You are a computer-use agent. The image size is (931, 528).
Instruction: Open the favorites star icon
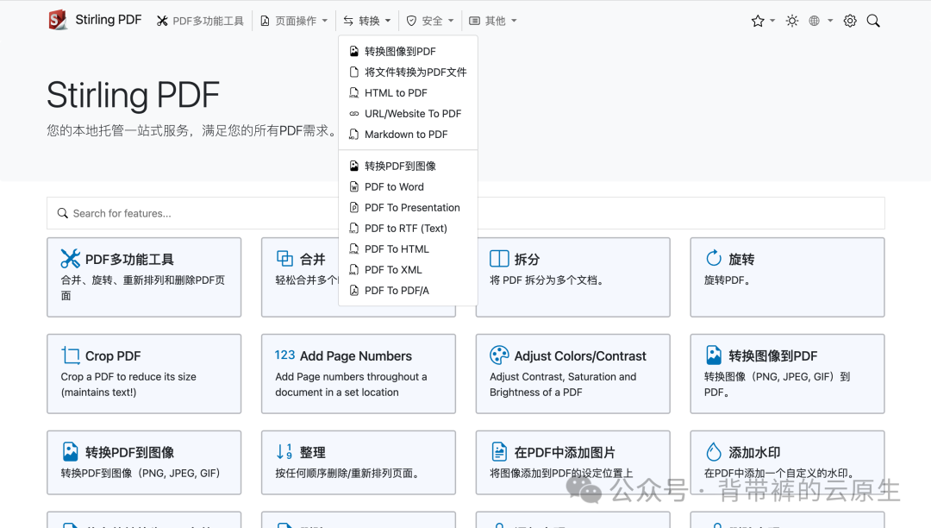click(x=758, y=21)
